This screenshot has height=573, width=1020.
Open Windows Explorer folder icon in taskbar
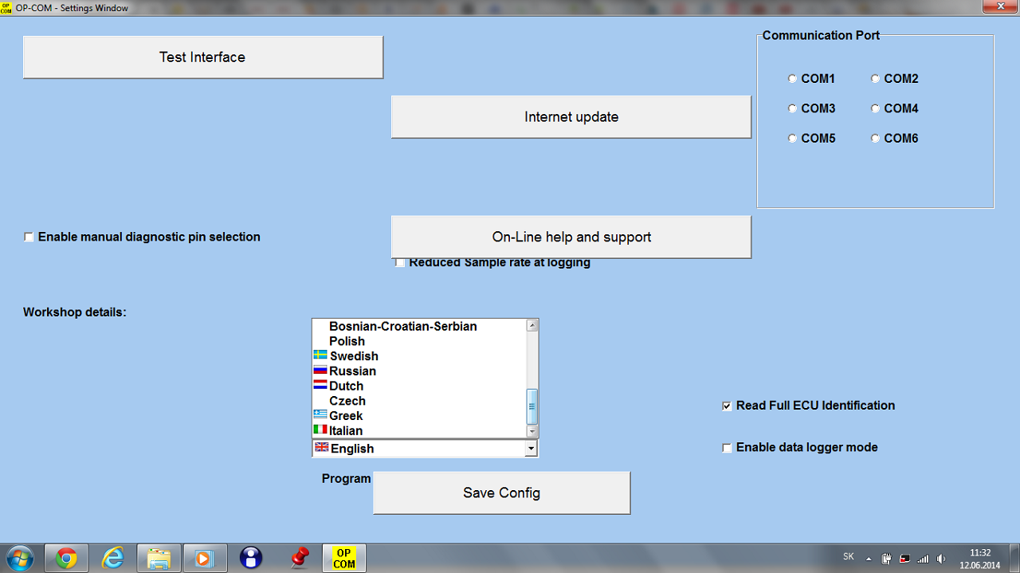[159, 558]
